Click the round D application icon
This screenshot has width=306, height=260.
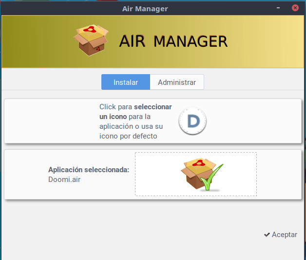click(192, 121)
